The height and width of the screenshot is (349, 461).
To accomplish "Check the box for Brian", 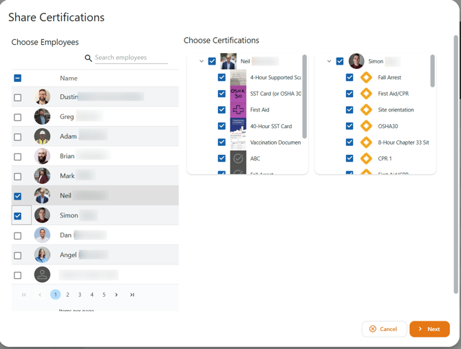I will pos(18,156).
